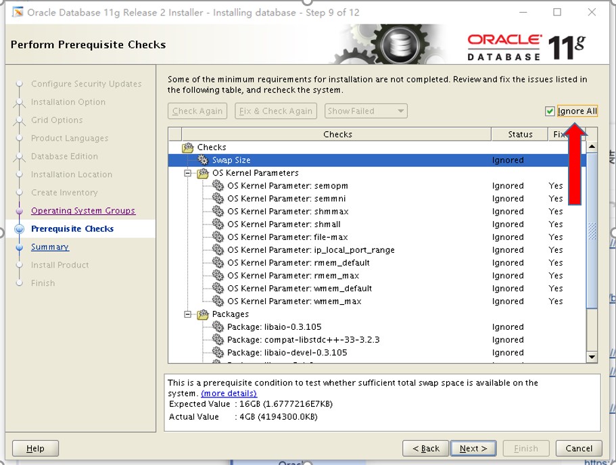The width and height of the screenshot is (616, 465).
Task: Click the Status column header
Action: pyautogui.click(x=520, y=134)
